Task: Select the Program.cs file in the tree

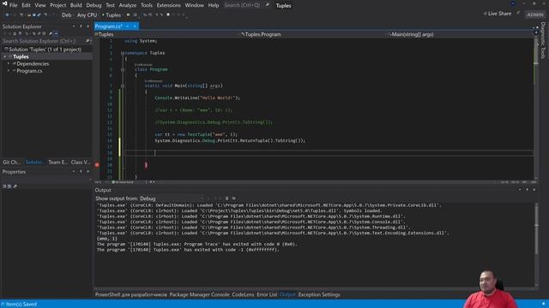Action: 29,71
